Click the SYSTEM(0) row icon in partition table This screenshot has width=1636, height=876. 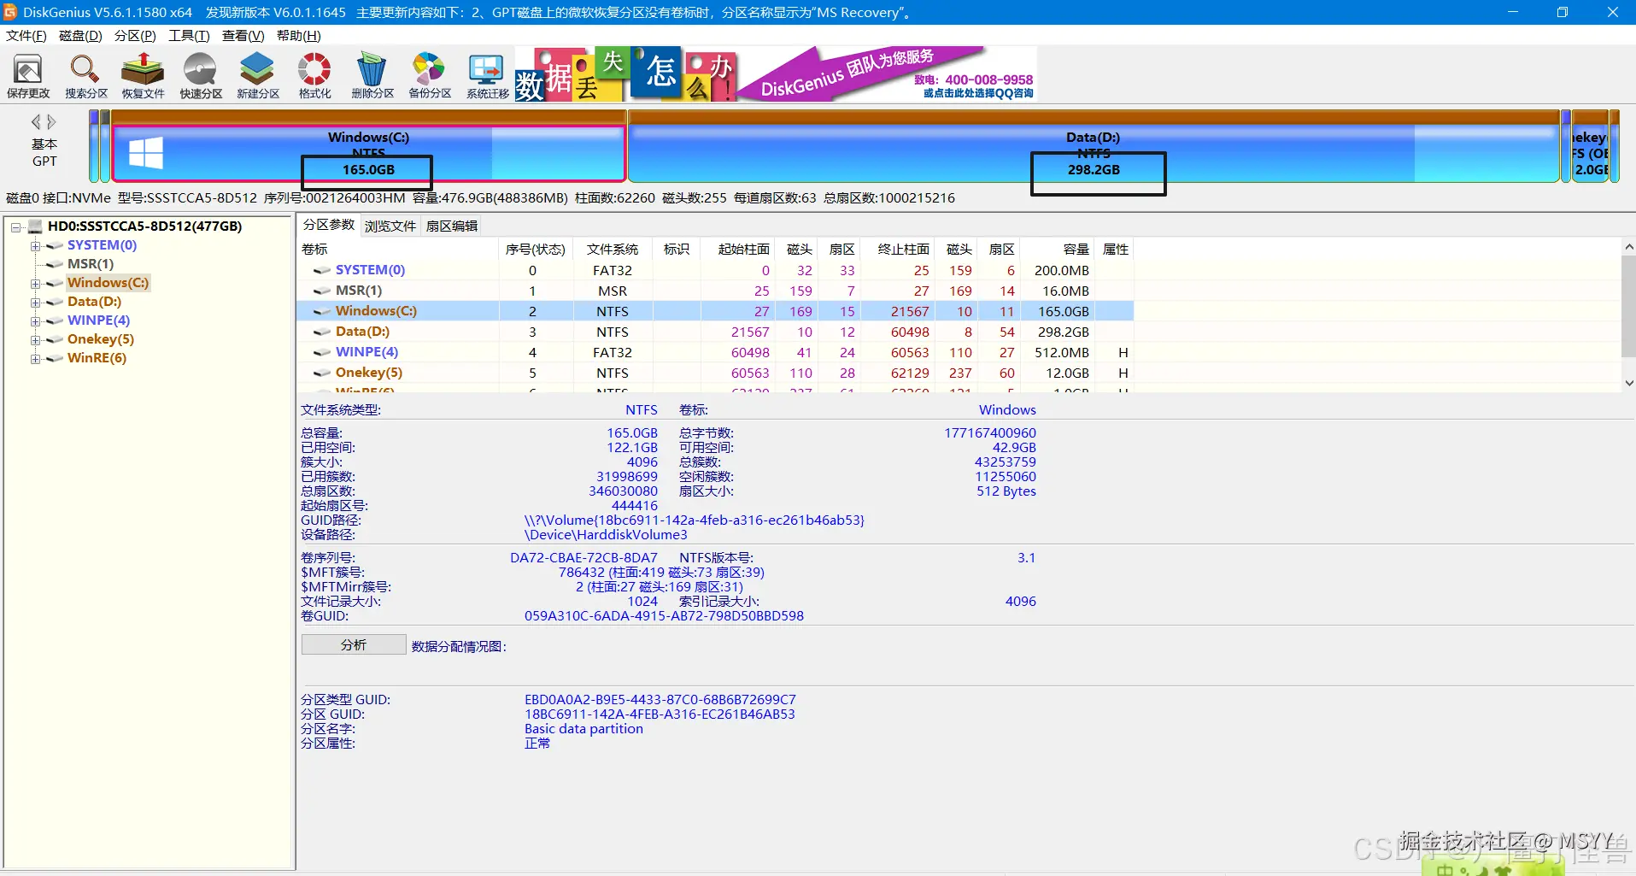coord(322,270)
